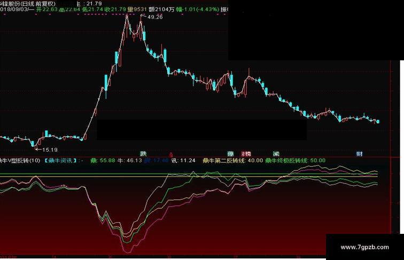Click the turnover '额2104万'
This screenshot has width=404, height=260.
point(161,10)
